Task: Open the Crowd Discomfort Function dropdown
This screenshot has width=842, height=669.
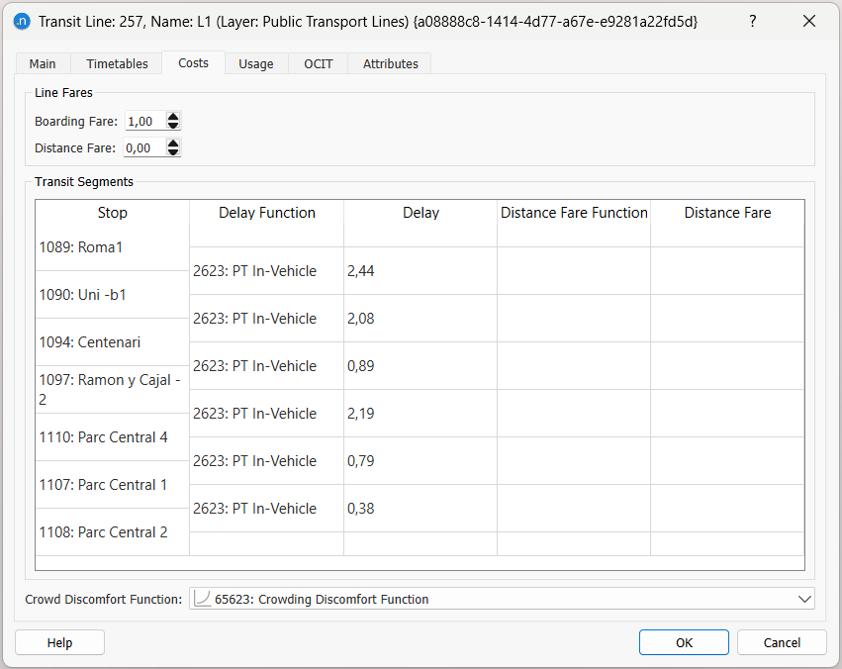Action: (x=803, y=599)
